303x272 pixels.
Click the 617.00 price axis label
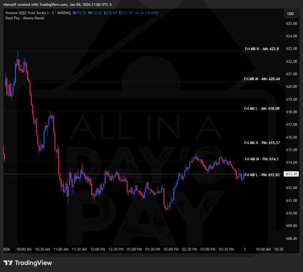pos(291,125)
